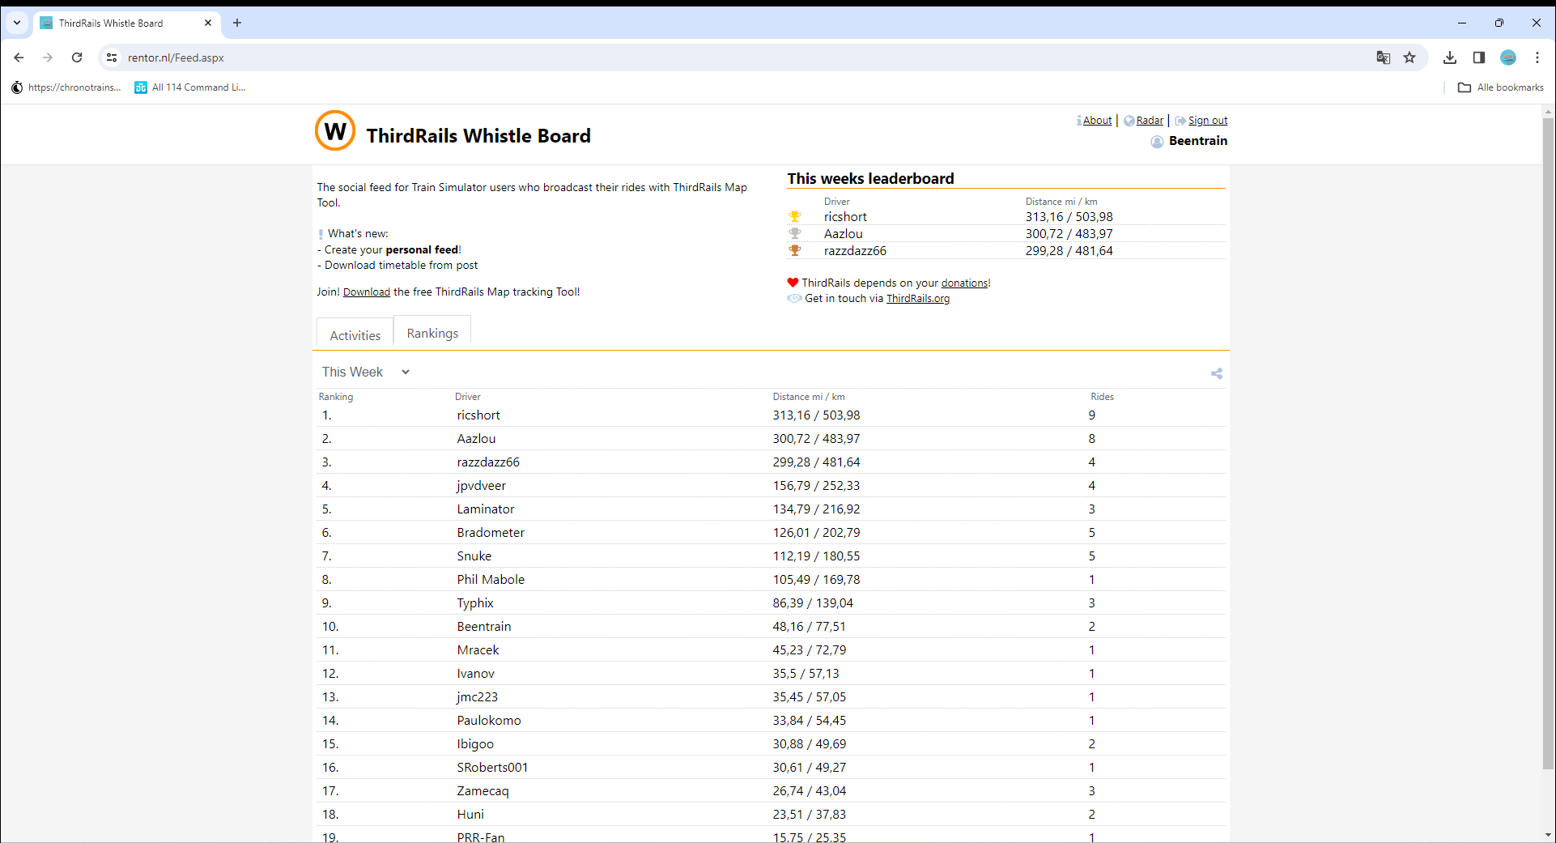Click Zamecaq in the rankings table
Image resolution: width=1556 pixels, height=843 pixels.
pos(483,791)
